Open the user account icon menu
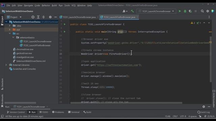 (x=125, y=11)
